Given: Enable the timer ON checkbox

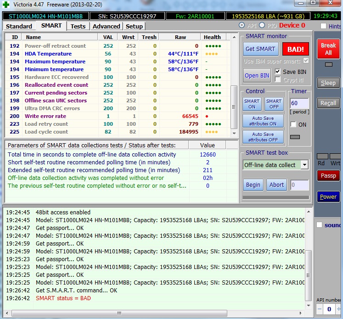Looking at the screenshot, I should [293, 124].
